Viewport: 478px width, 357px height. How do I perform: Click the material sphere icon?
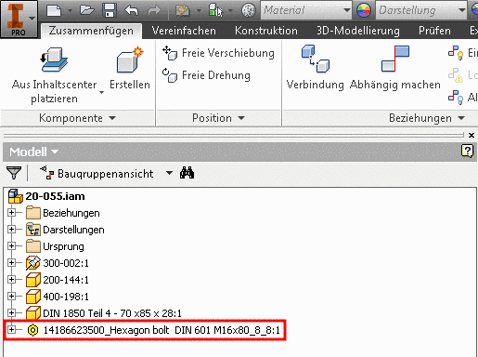249,10
